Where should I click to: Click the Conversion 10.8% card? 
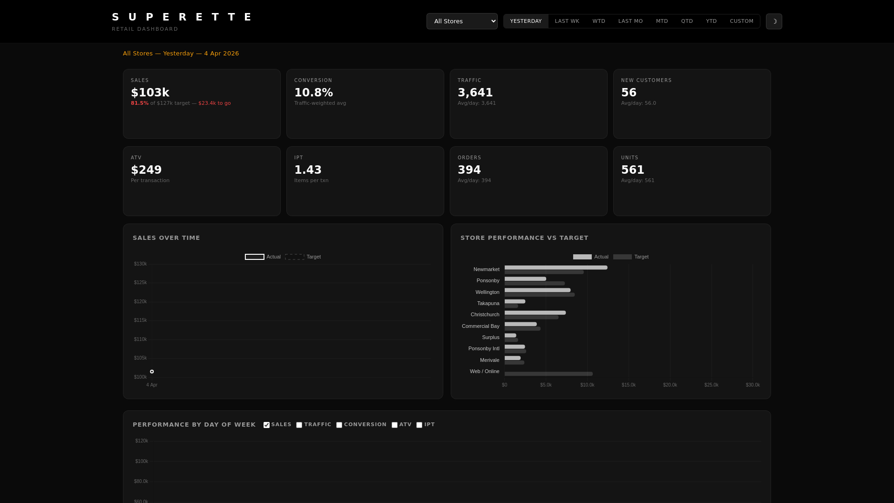365,104
